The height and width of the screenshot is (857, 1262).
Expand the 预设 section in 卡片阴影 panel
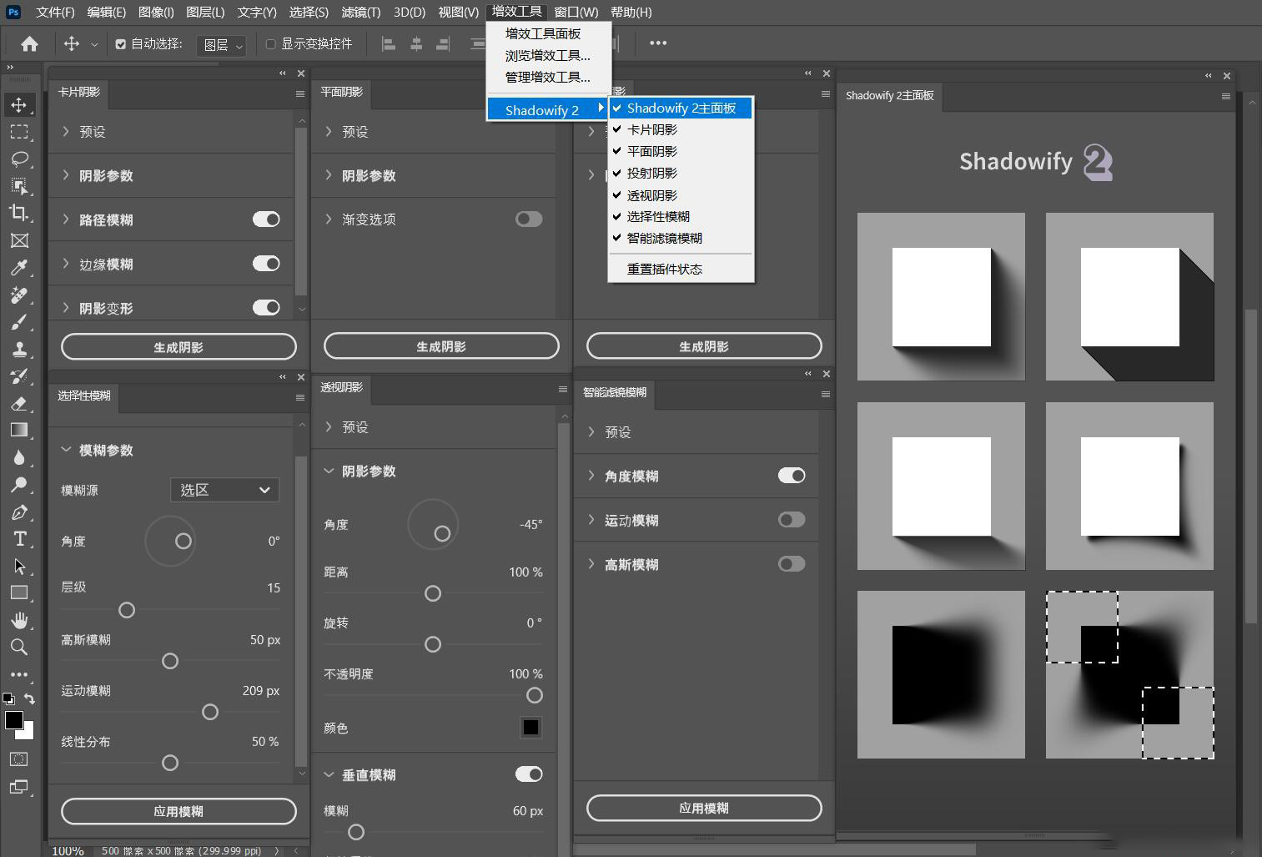[90, 131]
